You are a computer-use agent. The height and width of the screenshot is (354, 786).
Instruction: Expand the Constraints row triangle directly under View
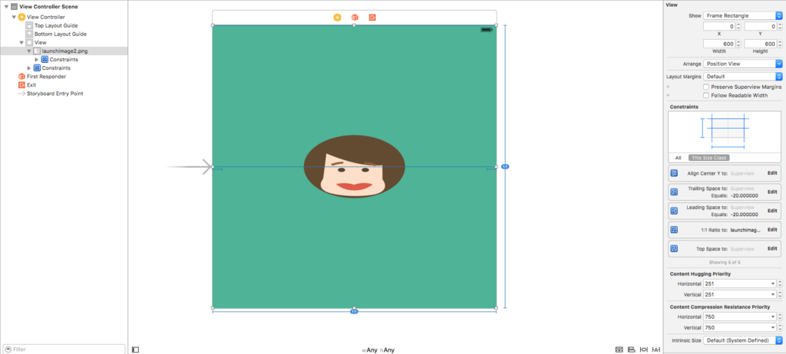(x=29, y=68)
